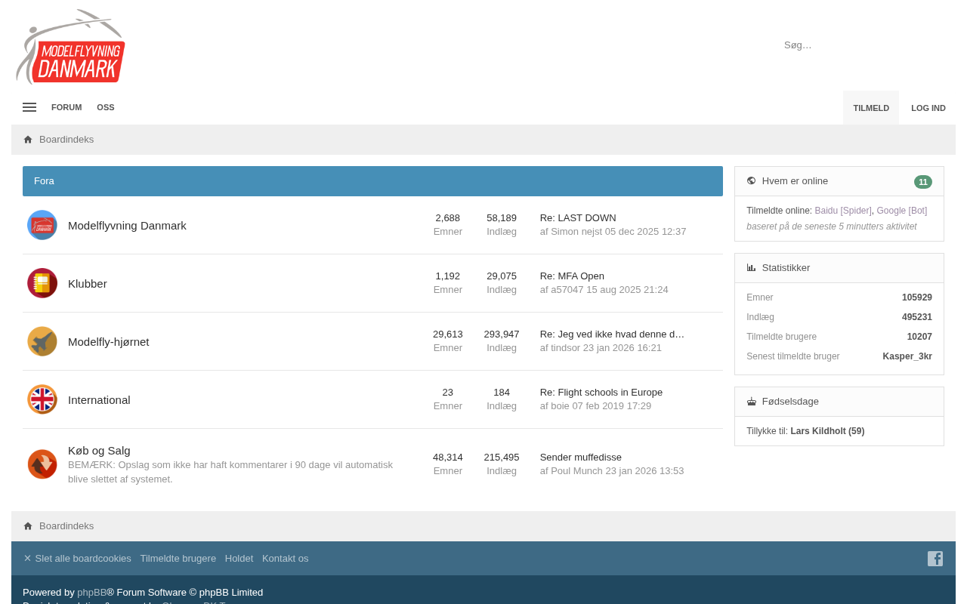967x604 pixels.
Task: Click LOG IND to sign in
Action: pos(928,108)
